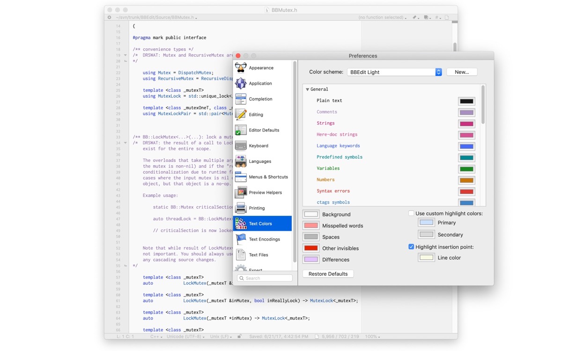Collapse the General color group
The height and width of the screenshot is (351, 562).
[x=308, y=89]
